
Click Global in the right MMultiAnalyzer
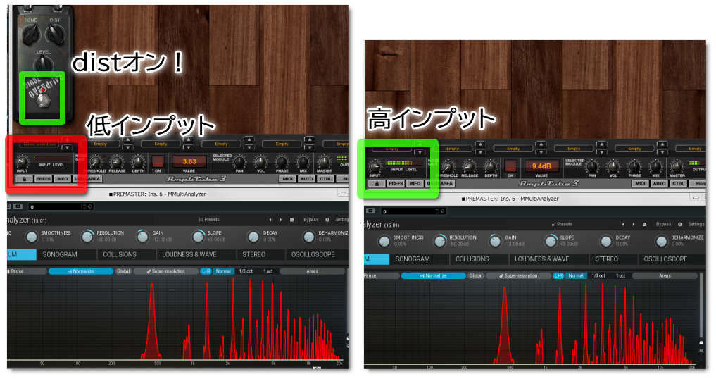(476, 275)
